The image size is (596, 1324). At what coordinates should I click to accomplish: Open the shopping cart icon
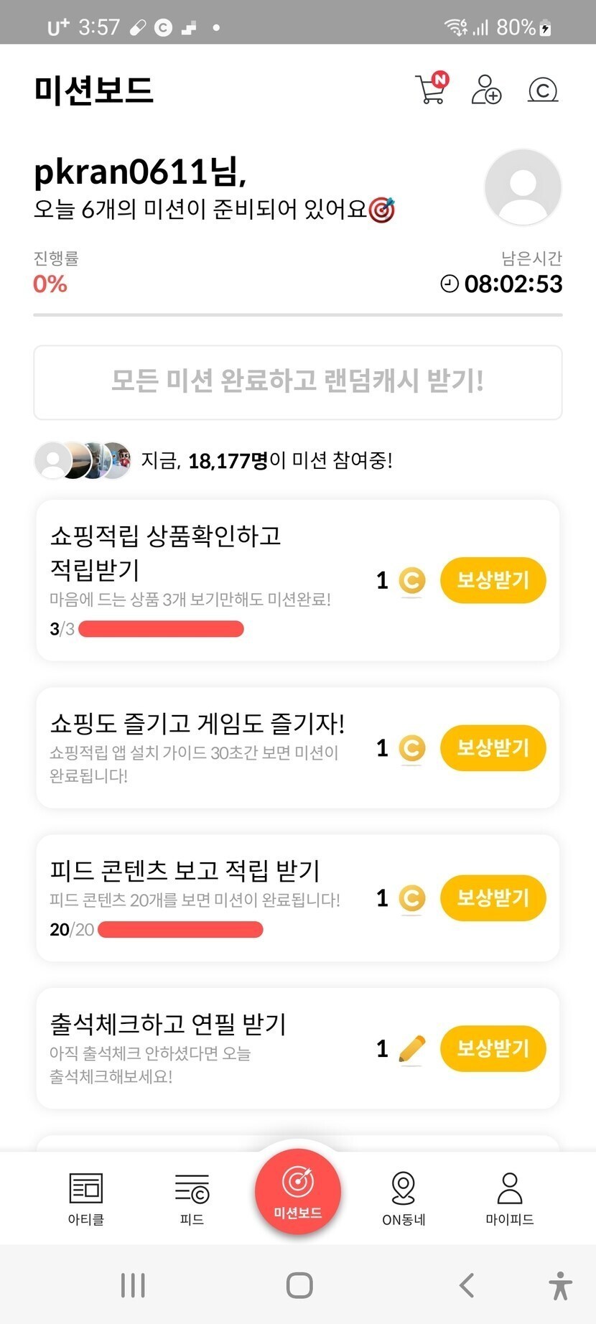click(431, 90)
